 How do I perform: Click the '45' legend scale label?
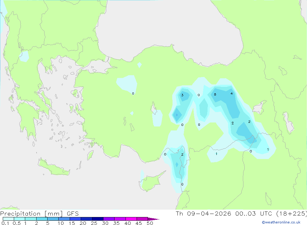[139, 223]
